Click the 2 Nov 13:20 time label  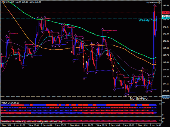142,125
